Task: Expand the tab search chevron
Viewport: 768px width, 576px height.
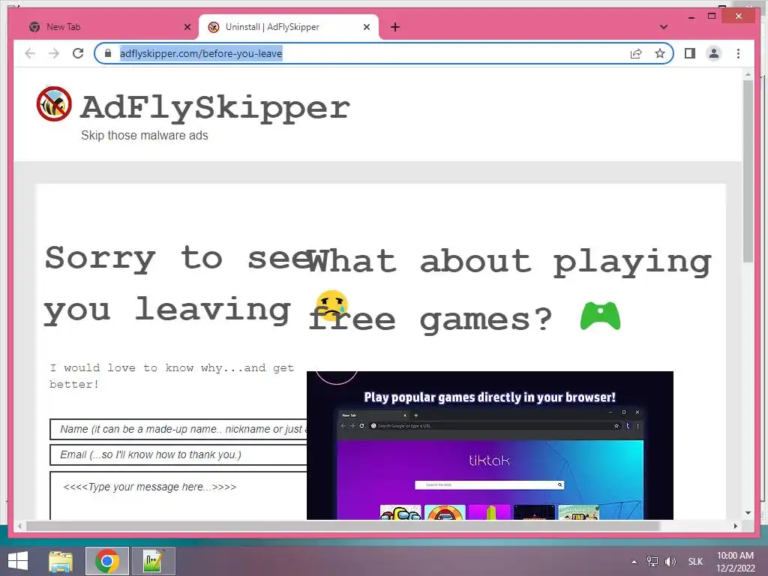Action: point(664,27)
